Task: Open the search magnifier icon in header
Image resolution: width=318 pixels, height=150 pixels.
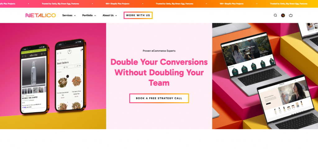Action: point(275,15)
